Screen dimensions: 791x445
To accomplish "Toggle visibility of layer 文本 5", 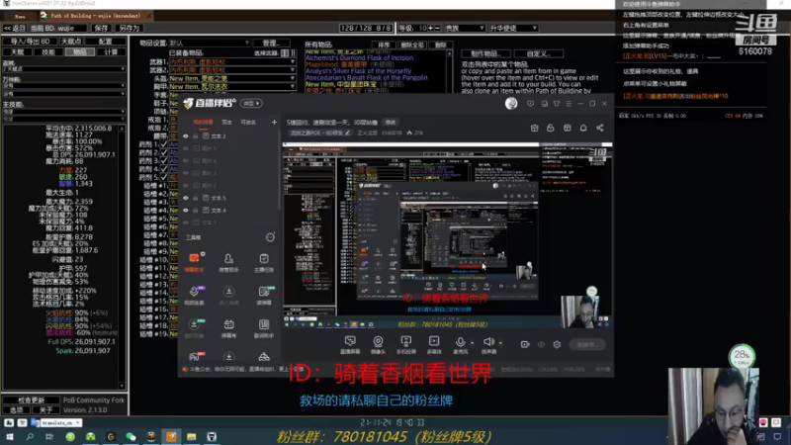I will pos(186,198).
